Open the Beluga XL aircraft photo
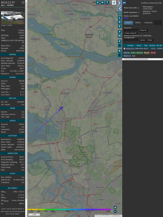 click(x=13, y=18)
